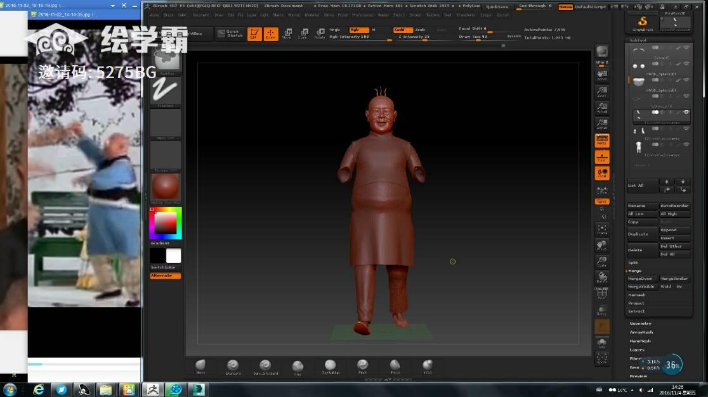
Task: Expand the Project section
Action: tap(636, 303)
